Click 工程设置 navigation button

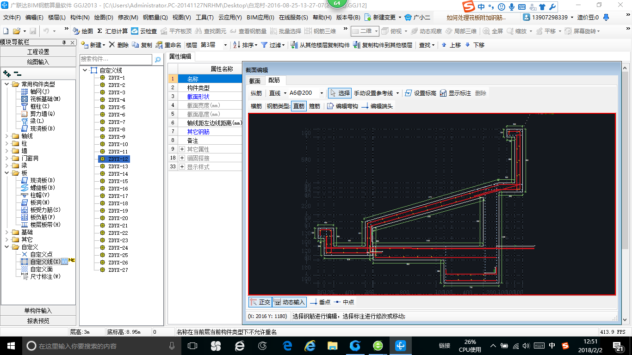point(38,52)
